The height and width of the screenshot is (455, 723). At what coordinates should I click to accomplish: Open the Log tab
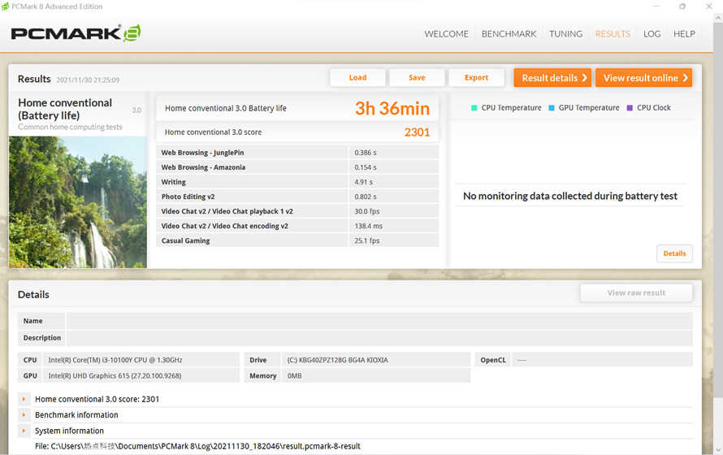click(x=652, y=34)
